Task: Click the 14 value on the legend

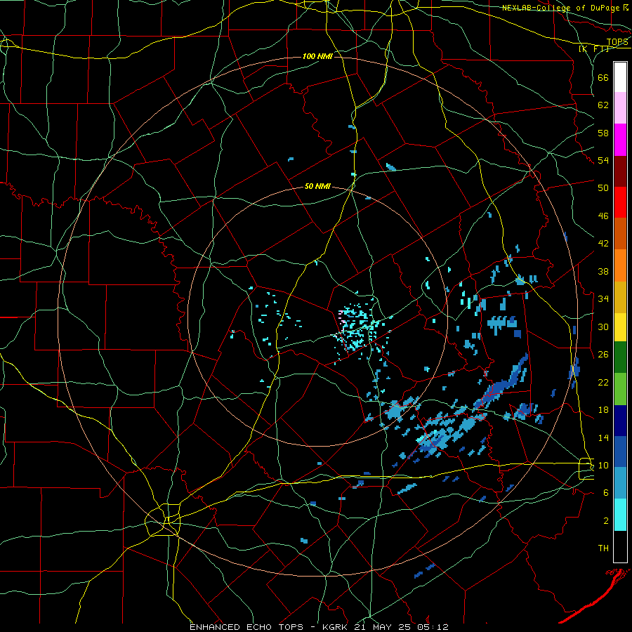Action: [603, 437]
